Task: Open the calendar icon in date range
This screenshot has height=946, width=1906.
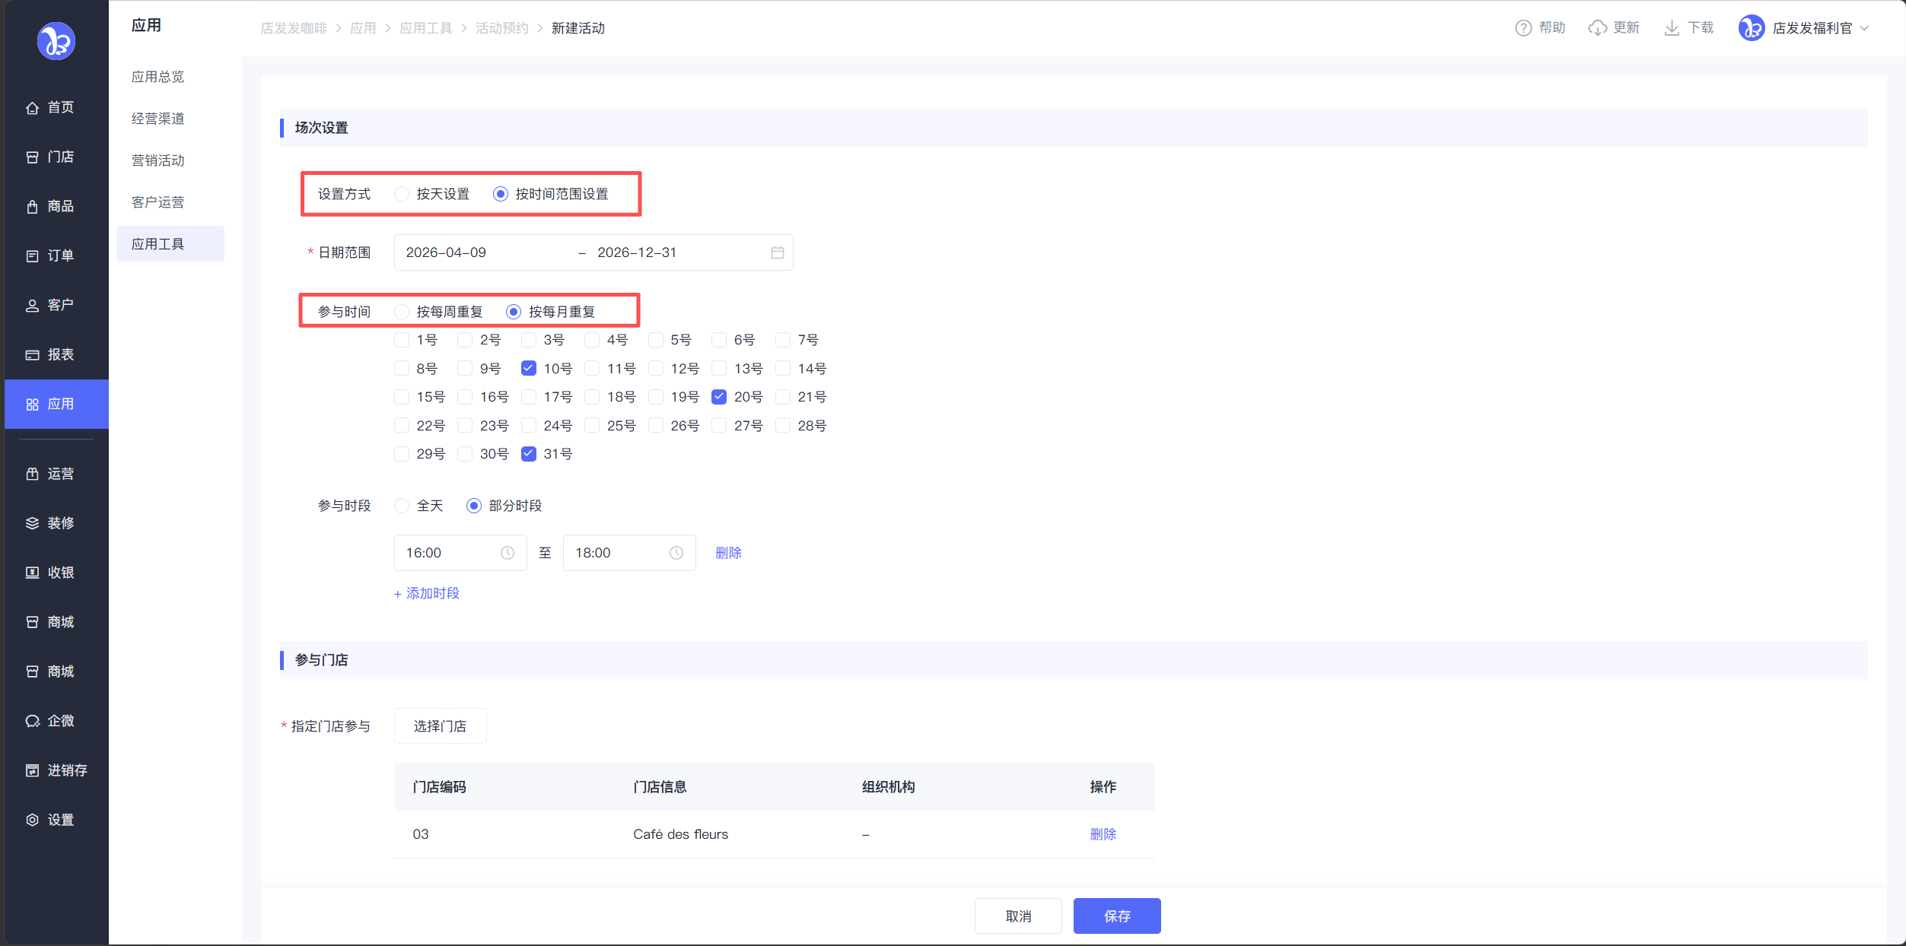Action: click(777, 252)
